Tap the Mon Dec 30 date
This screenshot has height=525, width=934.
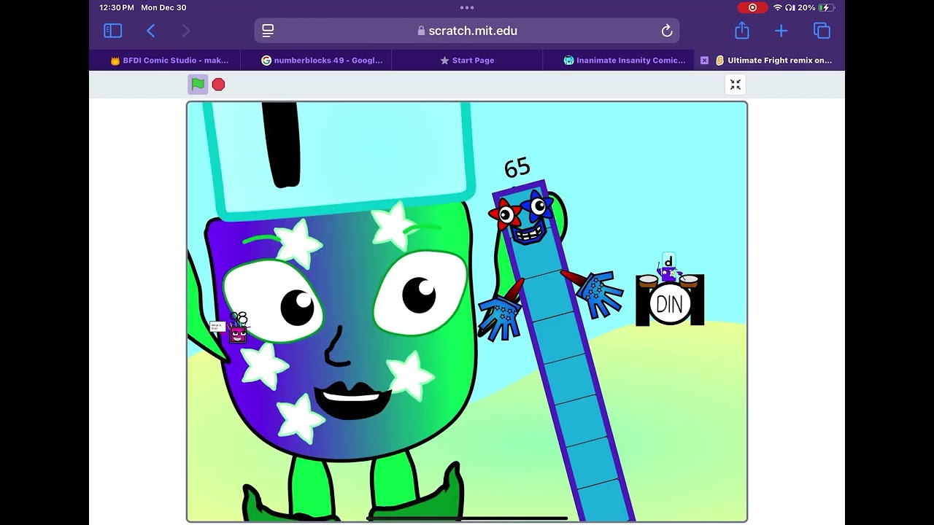[163, 7]
